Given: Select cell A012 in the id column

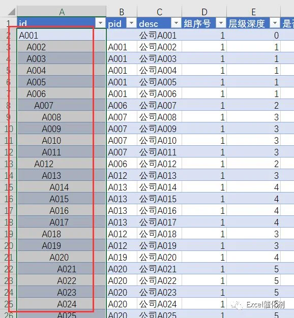Looking at the screenshot, I should 62,164.
